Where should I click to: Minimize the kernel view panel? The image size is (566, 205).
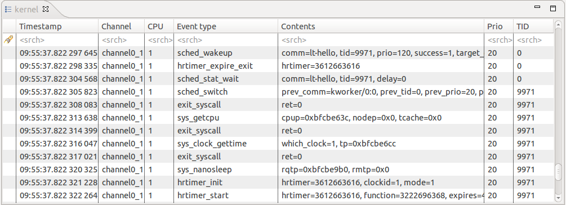coord(537,7)
